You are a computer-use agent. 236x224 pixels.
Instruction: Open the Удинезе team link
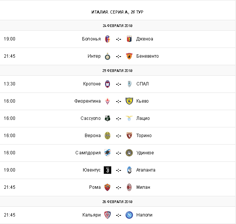[145, 153]
